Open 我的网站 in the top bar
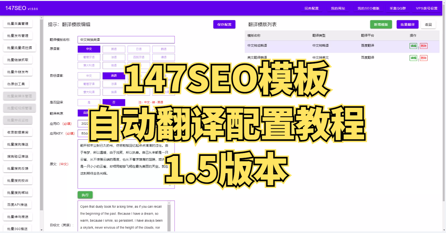Image resolution: width=446 pixels, height=233 pixels. [x=338, y=8]
